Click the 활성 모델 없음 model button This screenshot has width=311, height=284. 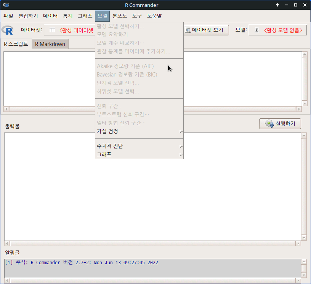[278, 30]
